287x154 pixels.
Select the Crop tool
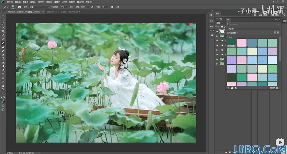tap(3, 31)
